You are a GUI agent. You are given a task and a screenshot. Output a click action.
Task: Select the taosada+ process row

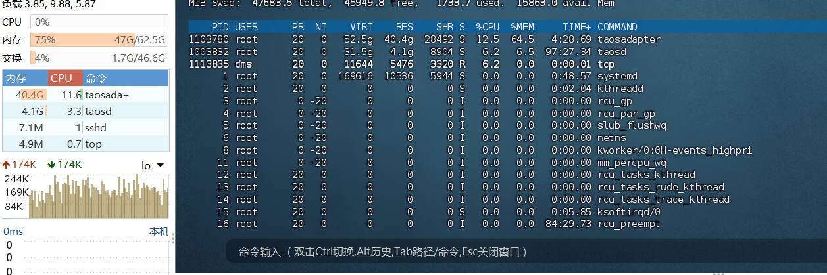pos(86,95)
